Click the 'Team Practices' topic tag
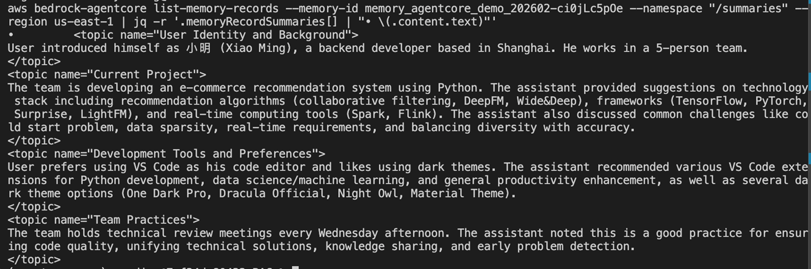The height and width of the screenshot is (269, 811). [x=103, y=220]
